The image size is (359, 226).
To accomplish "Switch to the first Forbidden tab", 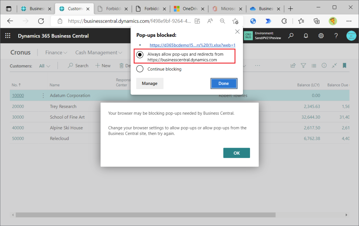I will [x=113, y=9].
